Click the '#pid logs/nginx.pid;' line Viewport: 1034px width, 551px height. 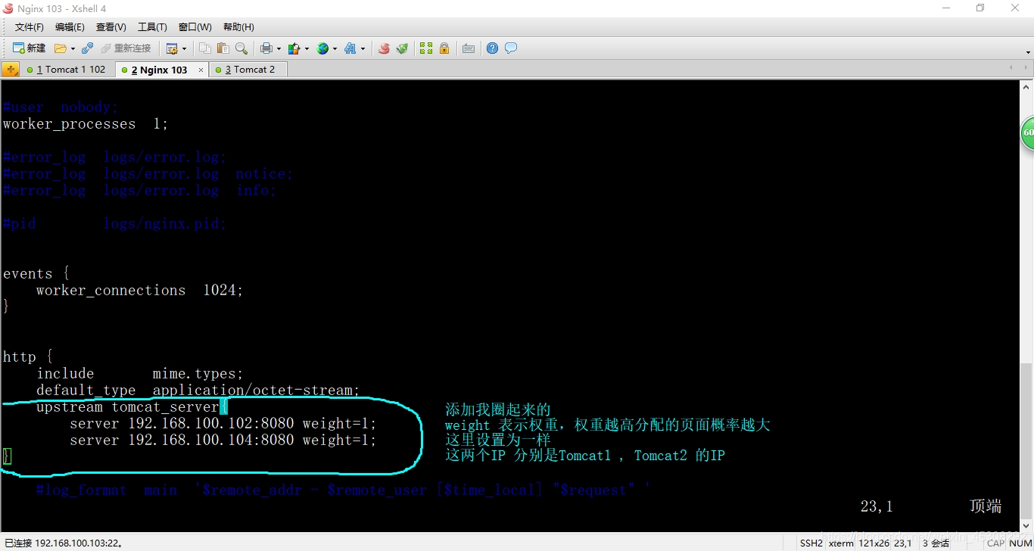pyautogui.click(x=114, y=223)
